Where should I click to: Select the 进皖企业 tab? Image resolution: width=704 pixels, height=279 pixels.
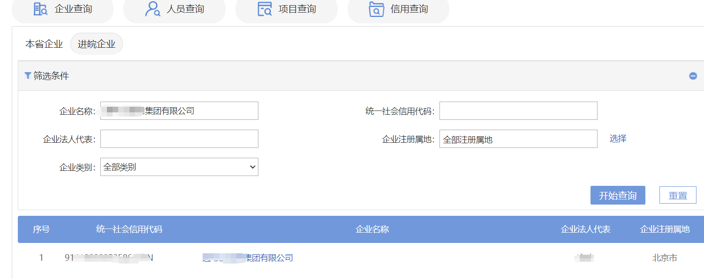point(97,44)
